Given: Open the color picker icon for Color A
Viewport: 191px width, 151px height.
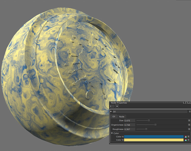Looking at the screenshot, I should point(186,137).
